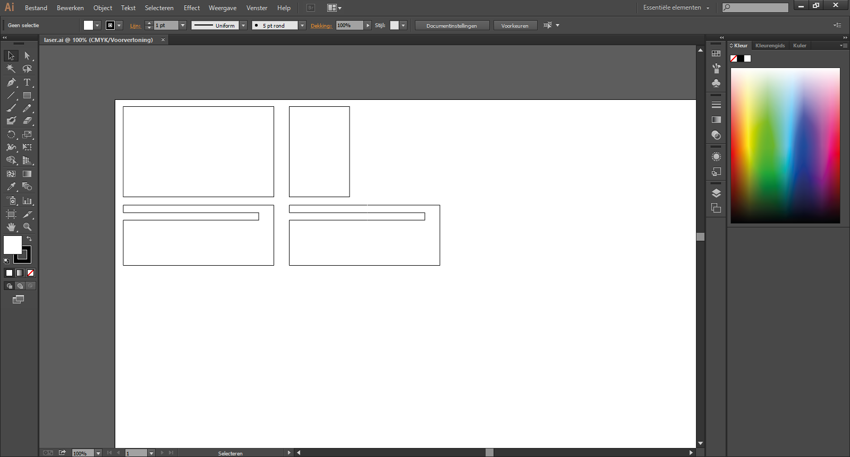Open the Weergave menu
850x457 pixels.
[x=223, y=8]
